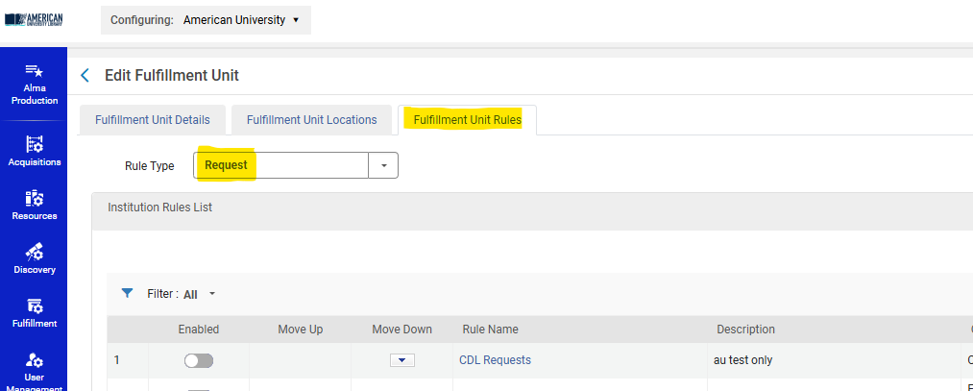Open the User Management sidebar icon
Viewport: 973px width, 391px height.
[x=34, y=361]
